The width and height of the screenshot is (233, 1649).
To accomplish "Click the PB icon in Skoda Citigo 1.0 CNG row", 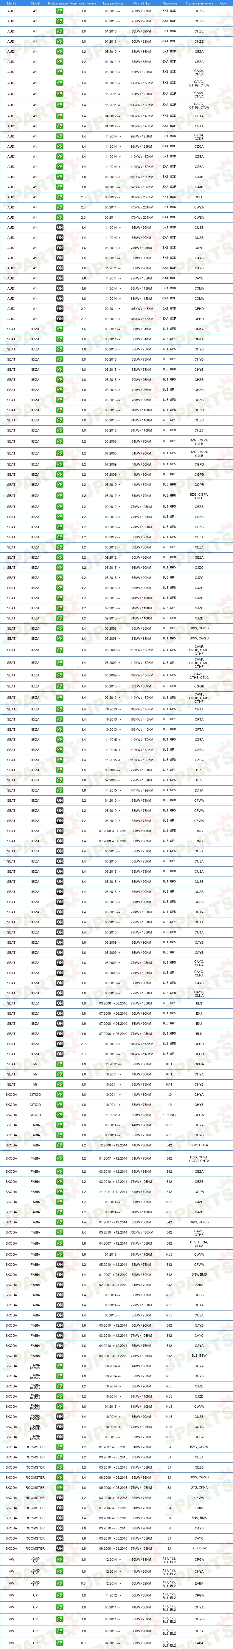I will click(60, 1115).
